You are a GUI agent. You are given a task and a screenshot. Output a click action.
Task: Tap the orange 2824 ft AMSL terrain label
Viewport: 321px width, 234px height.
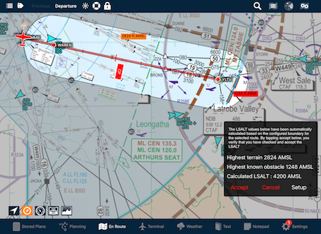134,36
